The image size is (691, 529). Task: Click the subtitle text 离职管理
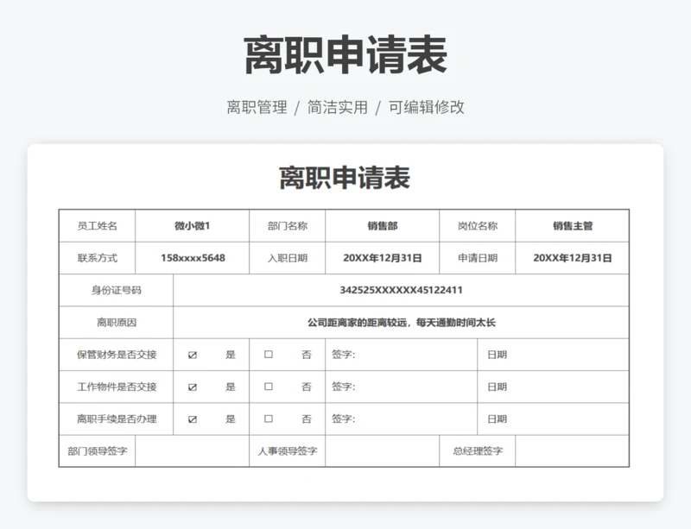257,108
